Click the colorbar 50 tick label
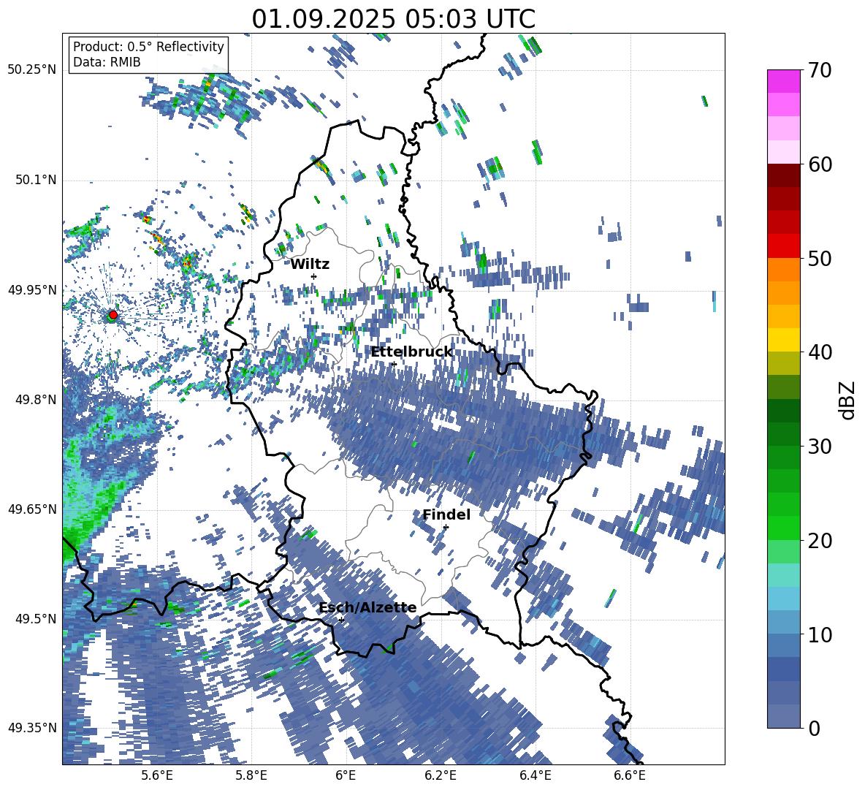Screen dimensions: 865x790 coord(820,258)
